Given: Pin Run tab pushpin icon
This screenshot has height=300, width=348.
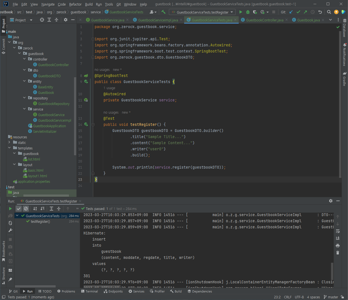Looking at the screenshot, I should tap(10, 279).
